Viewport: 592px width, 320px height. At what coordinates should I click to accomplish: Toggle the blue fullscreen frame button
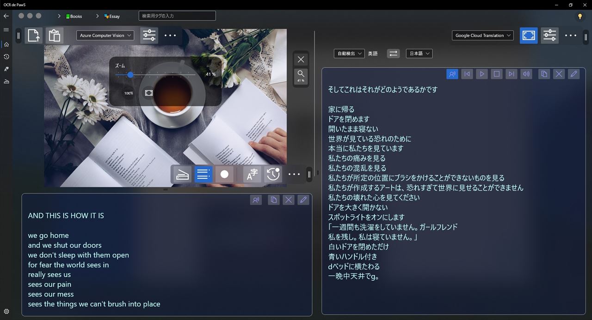[529, 36]
